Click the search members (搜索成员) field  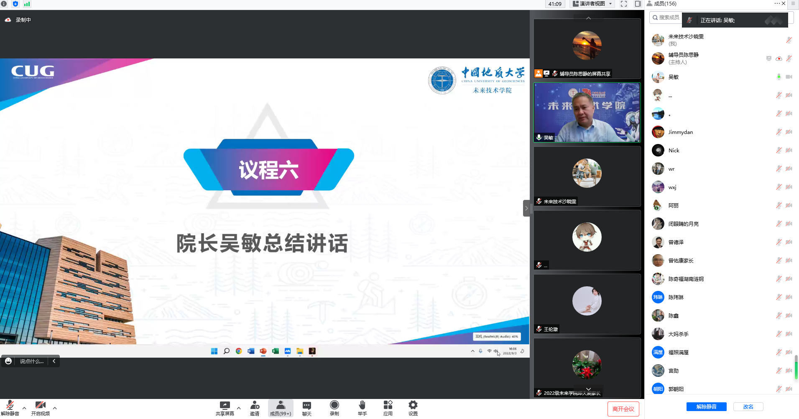pyautogui.click(x=666, y=18)
